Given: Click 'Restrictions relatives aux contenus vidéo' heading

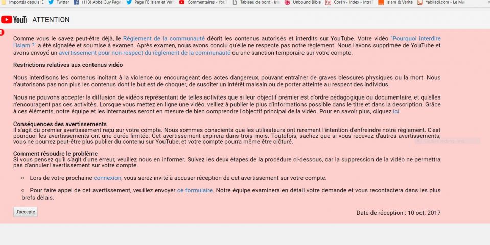Looking at the screenshot, I should tap(68, 65).
